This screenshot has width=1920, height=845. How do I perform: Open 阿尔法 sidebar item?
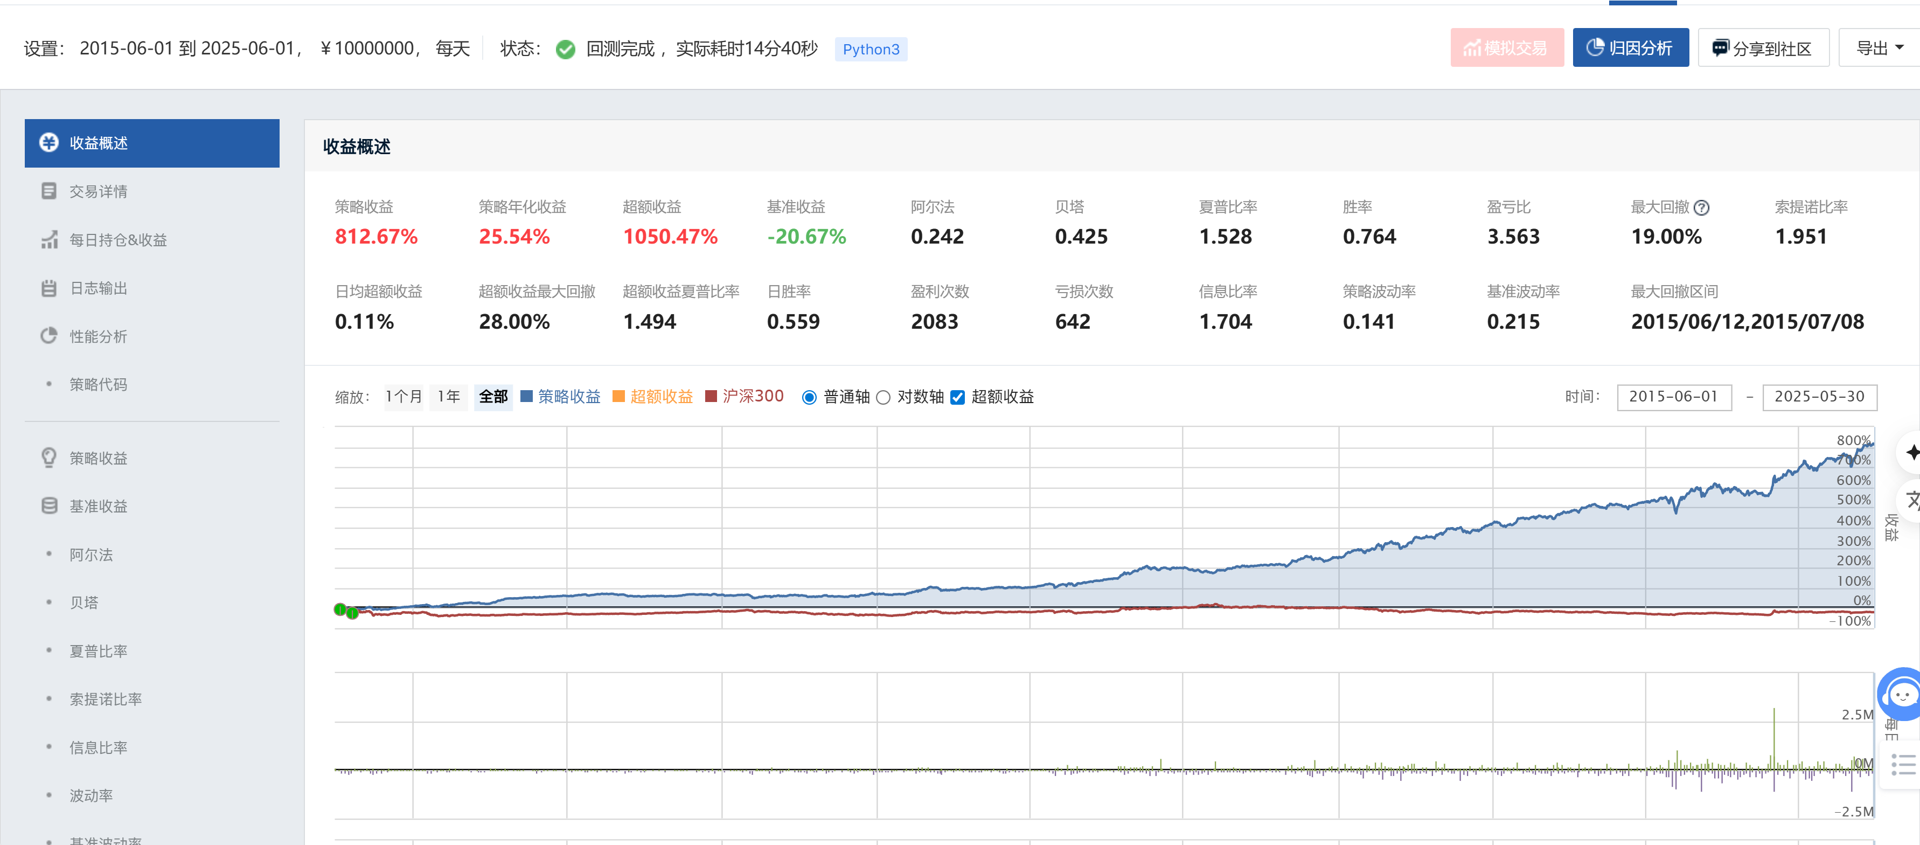click(152, 554)
